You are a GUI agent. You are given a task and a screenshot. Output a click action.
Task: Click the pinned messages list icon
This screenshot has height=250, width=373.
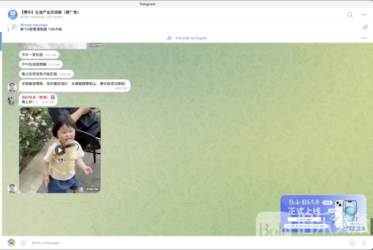click(364, 27)
